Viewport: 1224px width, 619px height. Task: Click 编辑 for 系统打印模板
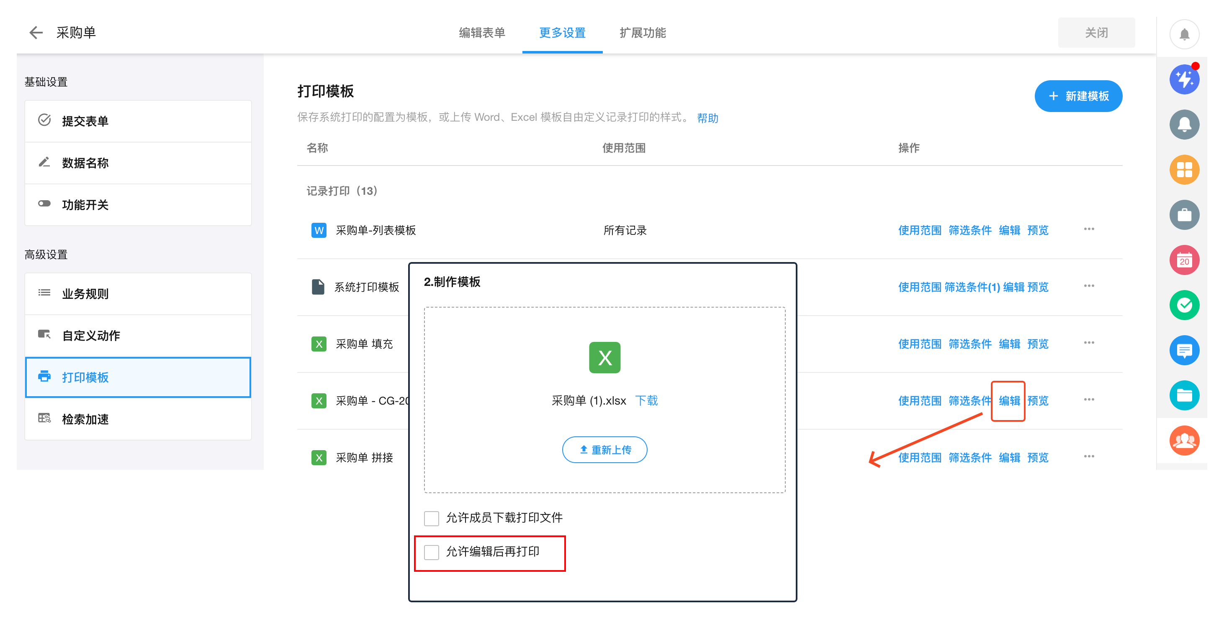(x=1013, y=288)
